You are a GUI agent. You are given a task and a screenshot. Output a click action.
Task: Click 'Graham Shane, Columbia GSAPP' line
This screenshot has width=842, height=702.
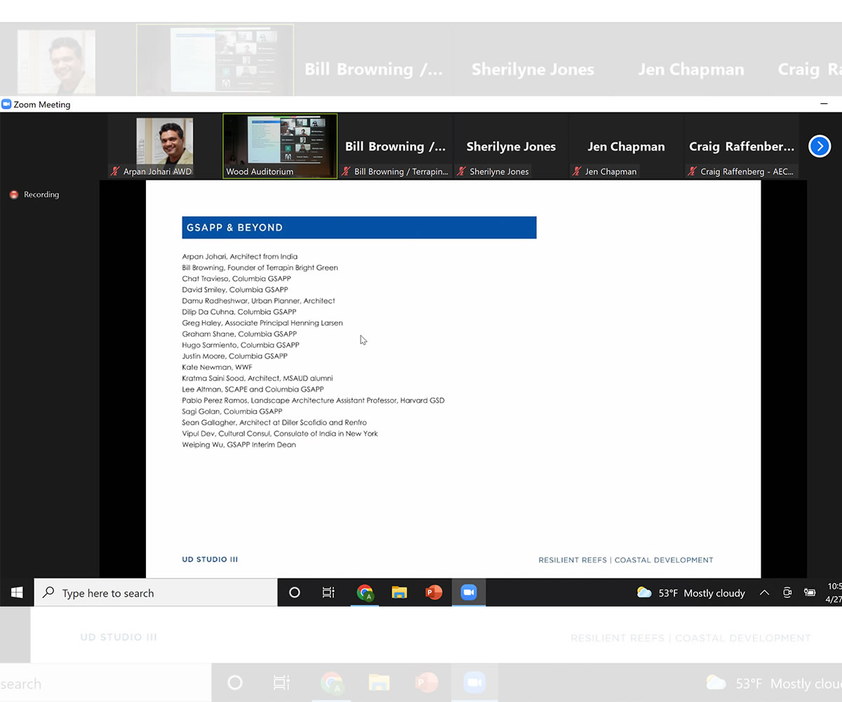click(239, 334)
